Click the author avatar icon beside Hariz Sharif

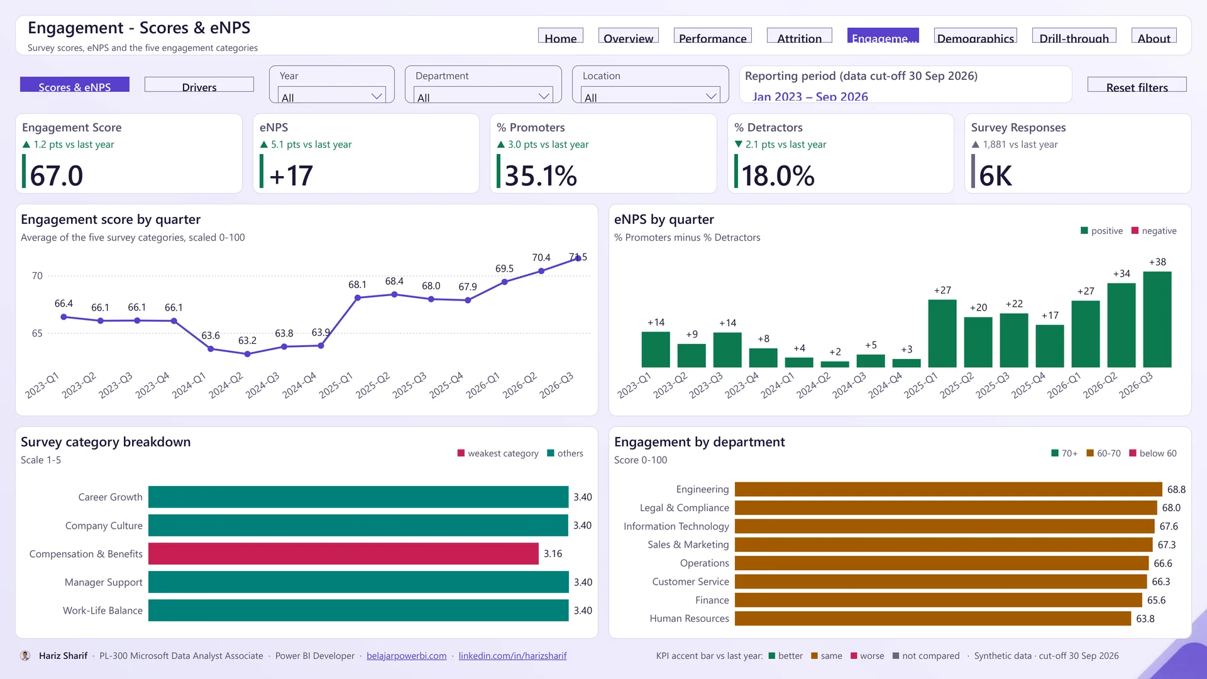[x=25, y=656]
